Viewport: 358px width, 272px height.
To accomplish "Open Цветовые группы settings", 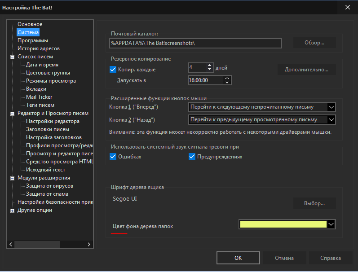I will click(x=48, y=73).
